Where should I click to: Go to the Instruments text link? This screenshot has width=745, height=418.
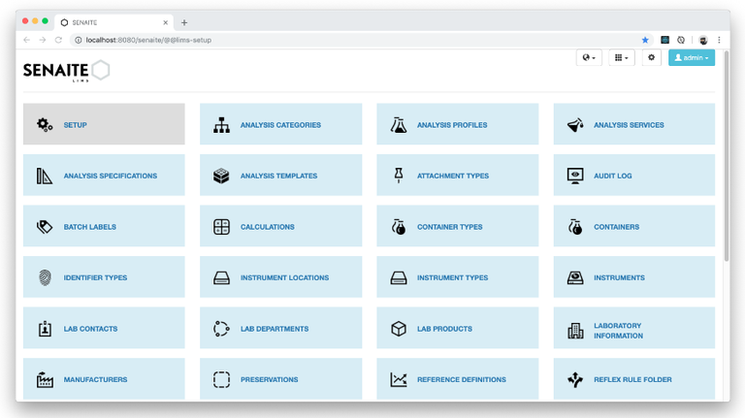click(619, 278)
